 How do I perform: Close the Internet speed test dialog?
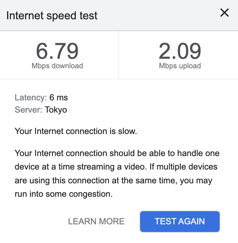point(225,13)
